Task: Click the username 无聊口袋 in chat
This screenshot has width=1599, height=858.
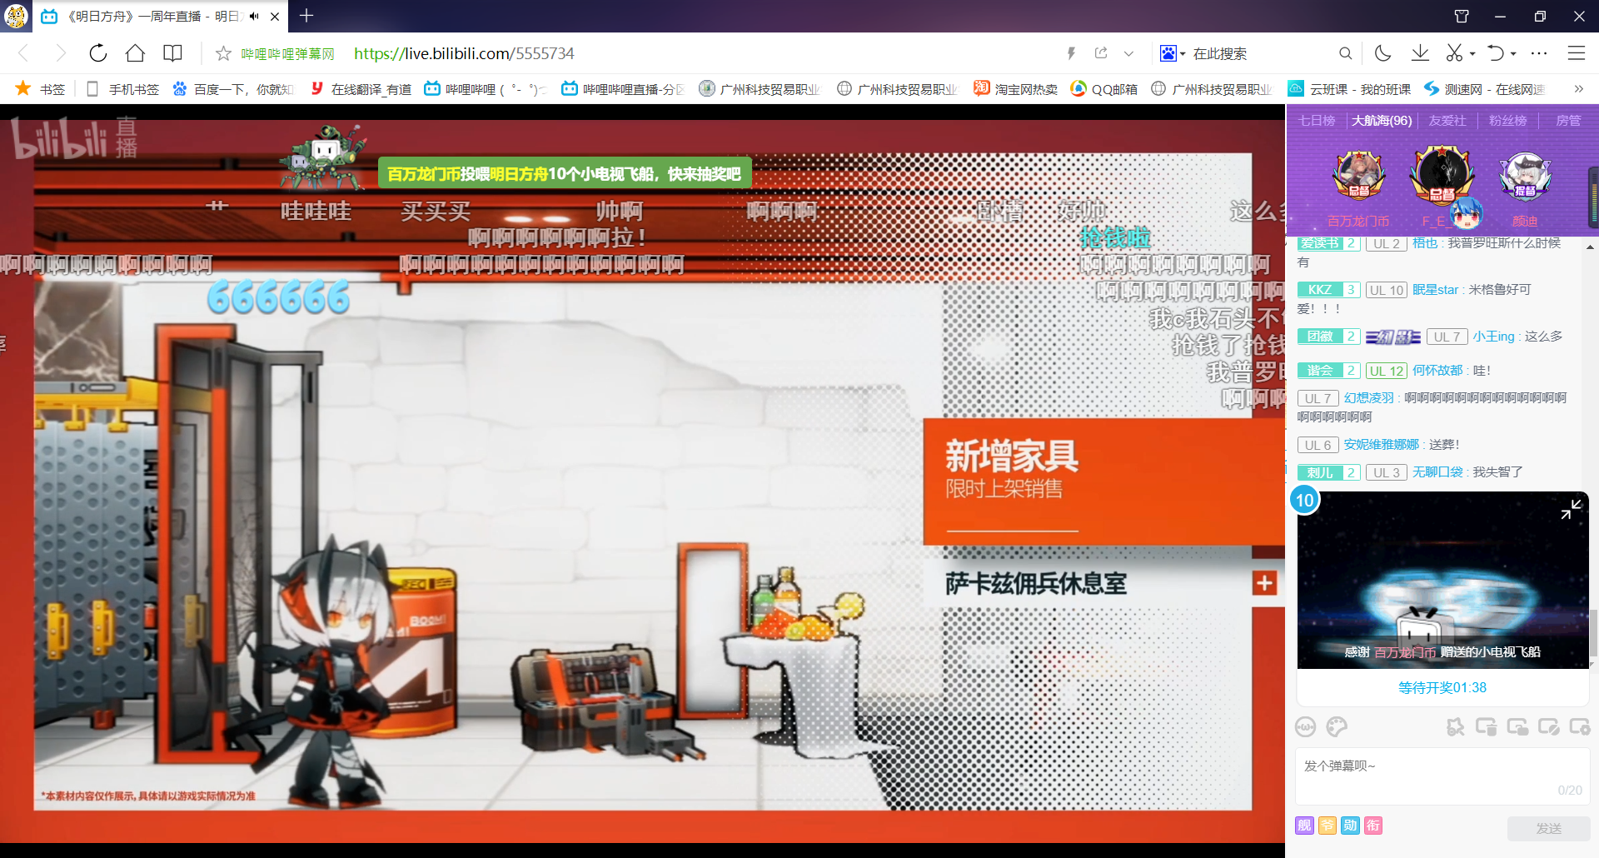Action: coord(1437,472)
